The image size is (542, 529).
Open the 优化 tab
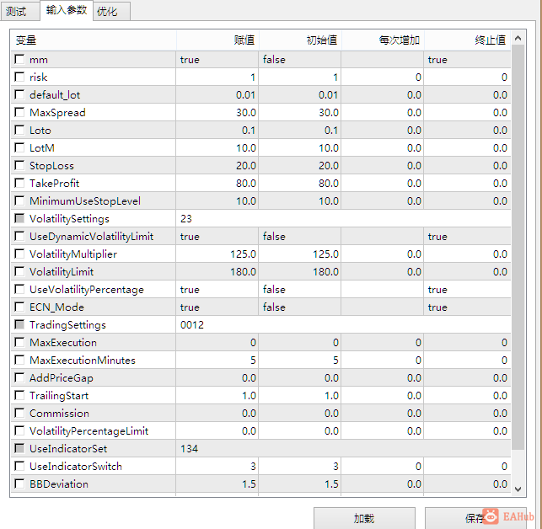pos(111,11)
